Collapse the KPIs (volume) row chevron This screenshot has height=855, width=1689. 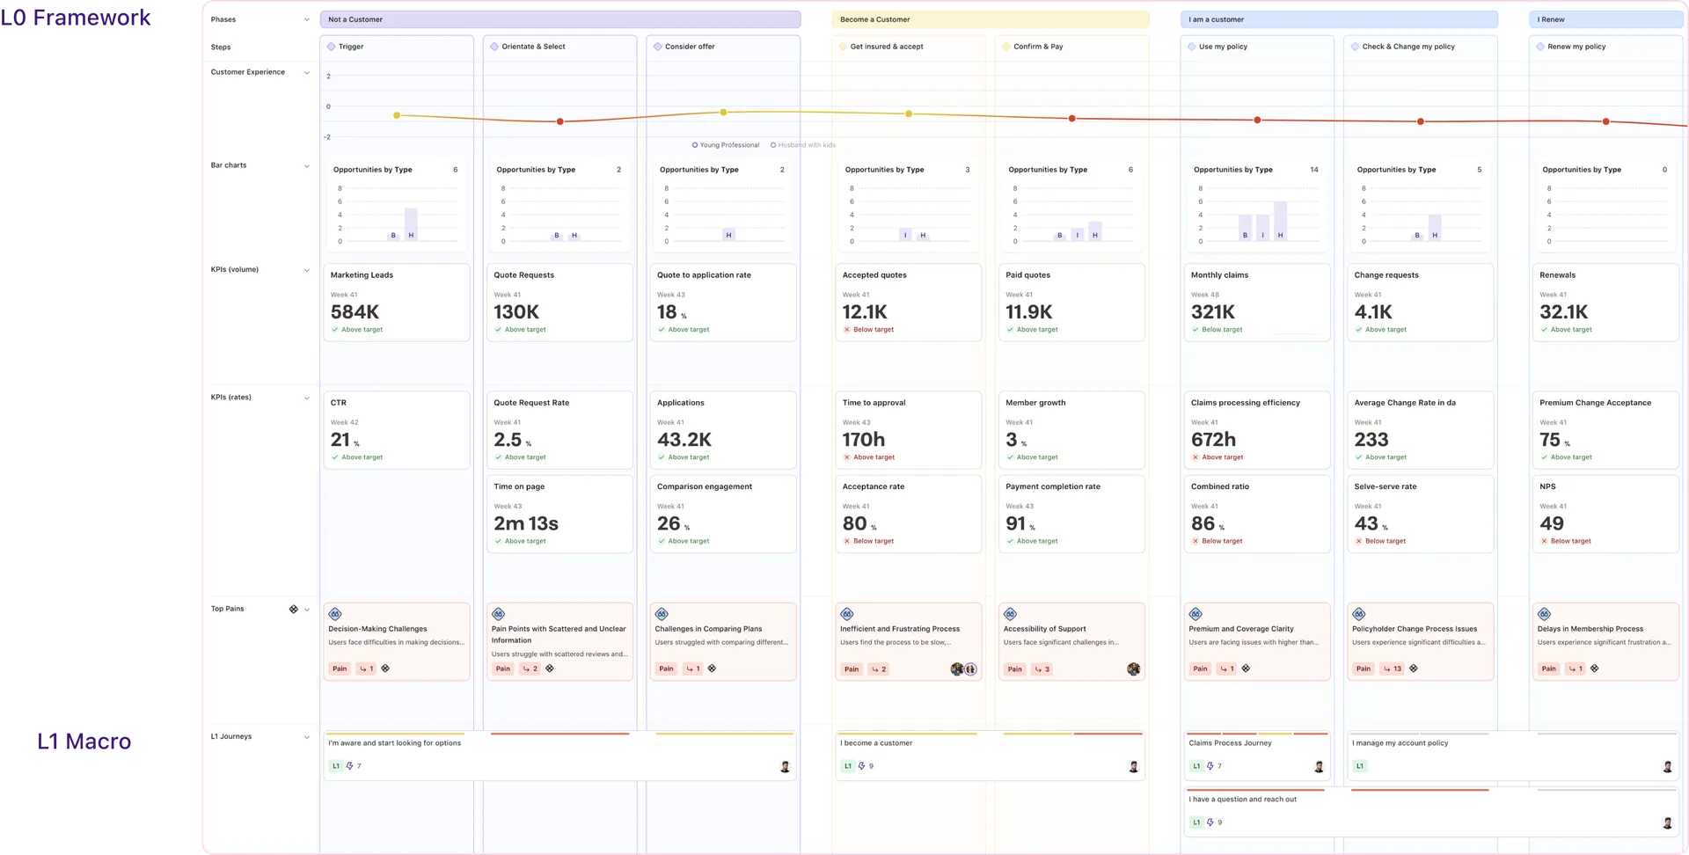pyautogui.click(x=306, y=270)
